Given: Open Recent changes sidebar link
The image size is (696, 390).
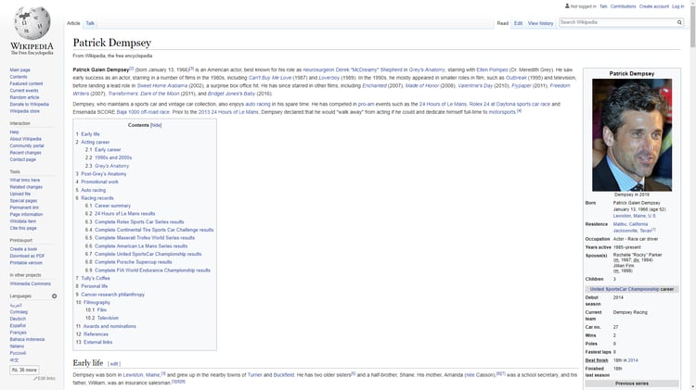Looking at the screenshot, I should [x=25, y=153].
